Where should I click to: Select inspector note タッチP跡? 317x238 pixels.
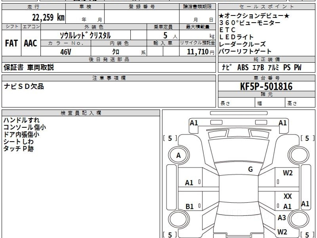pyautogui.click(x=18, y=149)
